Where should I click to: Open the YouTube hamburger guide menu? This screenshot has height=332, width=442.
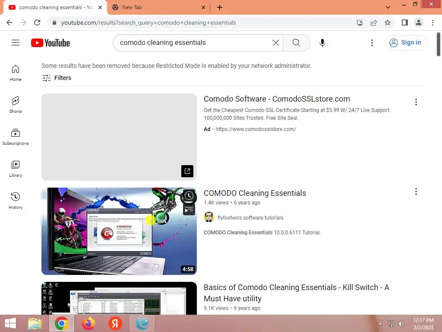16,43
